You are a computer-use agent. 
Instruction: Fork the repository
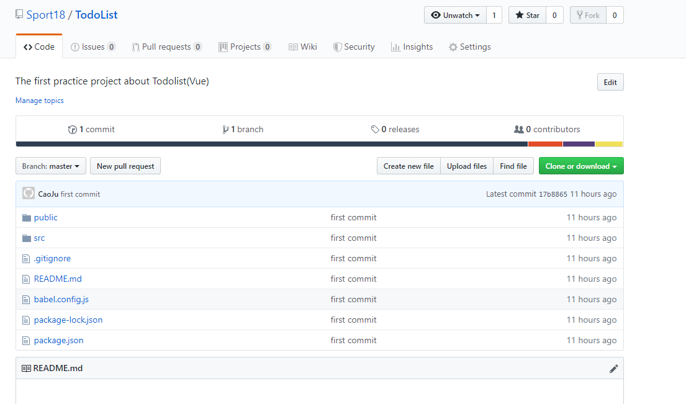[588, 16]
